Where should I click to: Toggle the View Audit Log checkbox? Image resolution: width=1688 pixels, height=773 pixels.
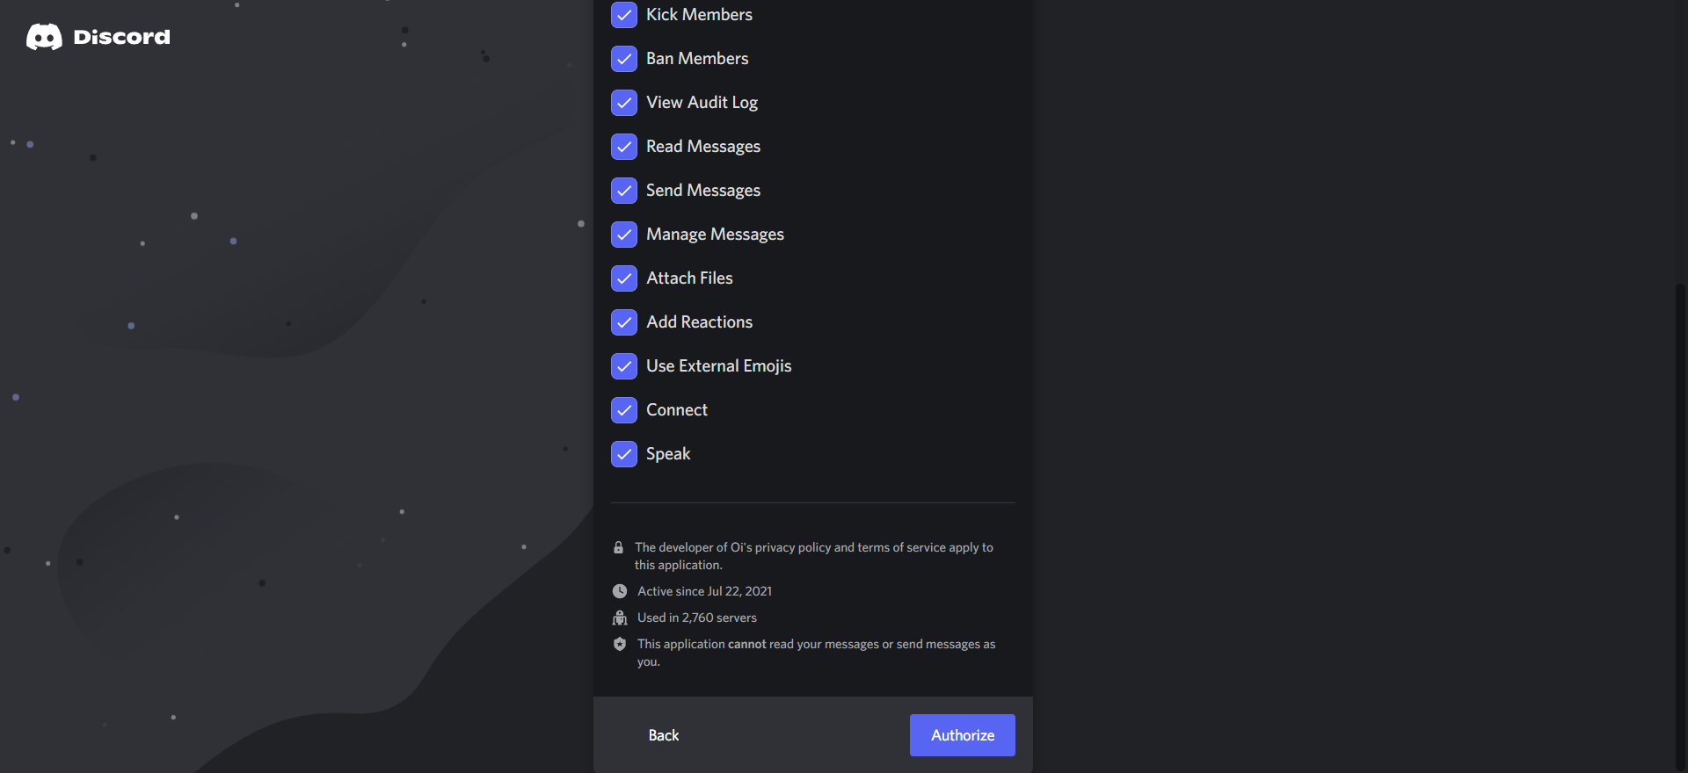[624, 103]
